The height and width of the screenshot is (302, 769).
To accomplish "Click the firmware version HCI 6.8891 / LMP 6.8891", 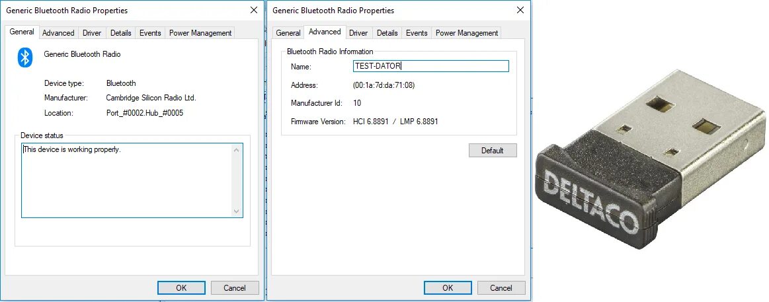I will click(x=395, y=121).
